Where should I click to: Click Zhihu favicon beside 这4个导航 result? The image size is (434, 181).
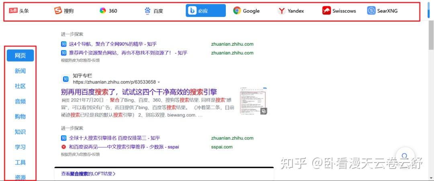pyautogui.click(x=63, y=44)
